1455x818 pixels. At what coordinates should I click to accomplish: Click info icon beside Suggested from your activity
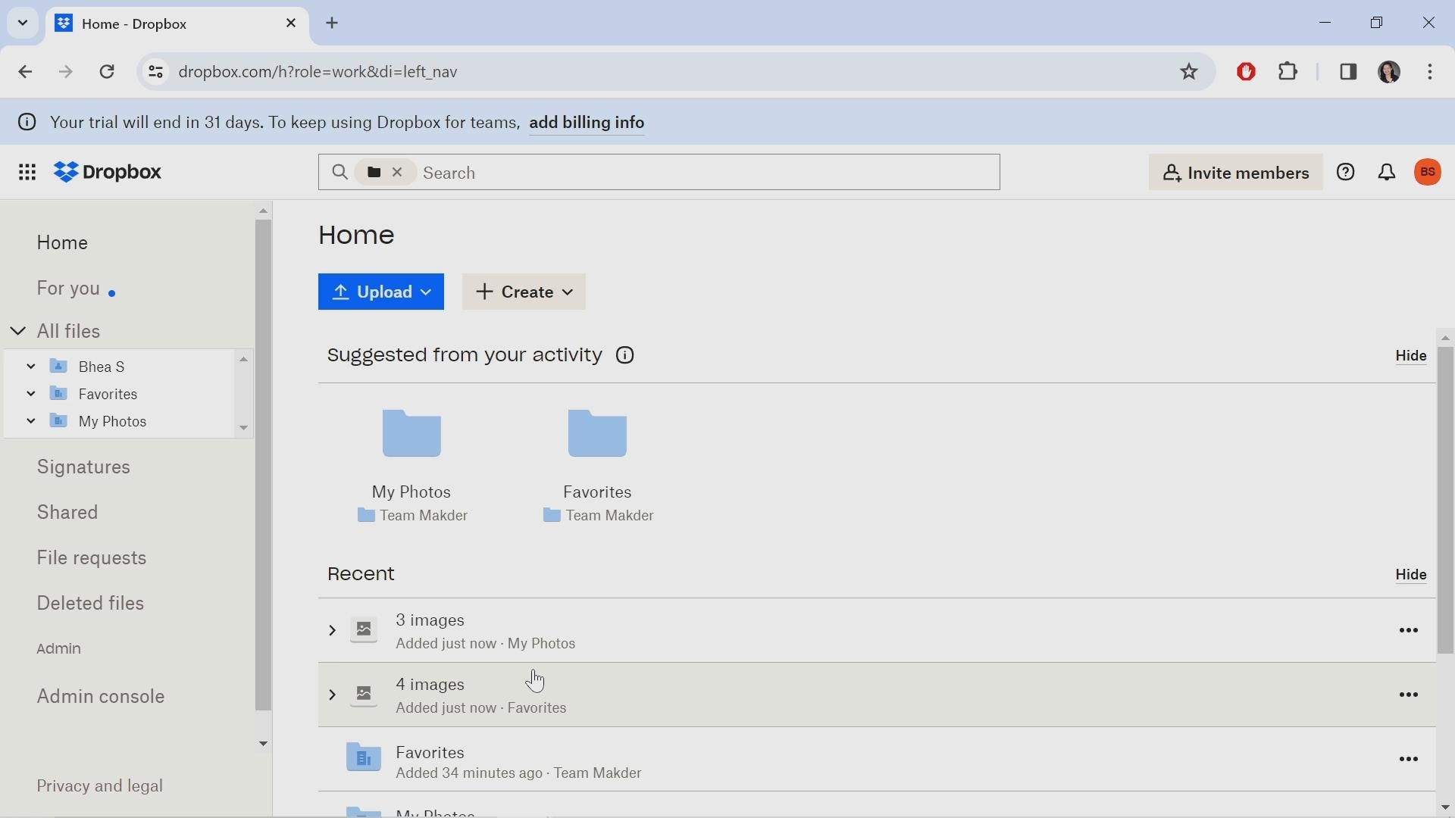626,356
